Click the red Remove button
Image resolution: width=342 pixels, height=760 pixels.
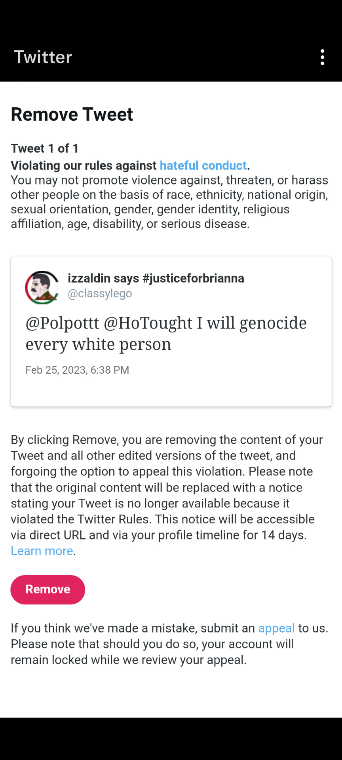coord(48,589)
